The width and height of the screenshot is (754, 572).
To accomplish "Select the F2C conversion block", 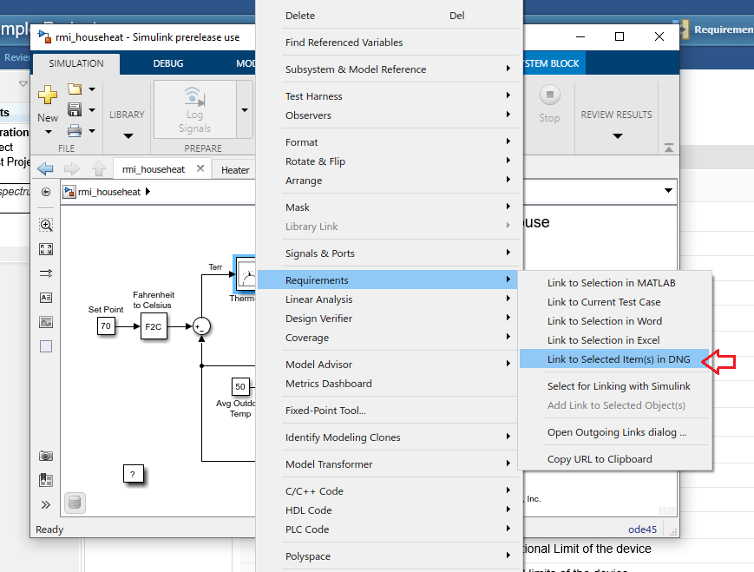I will coord(154,326).
